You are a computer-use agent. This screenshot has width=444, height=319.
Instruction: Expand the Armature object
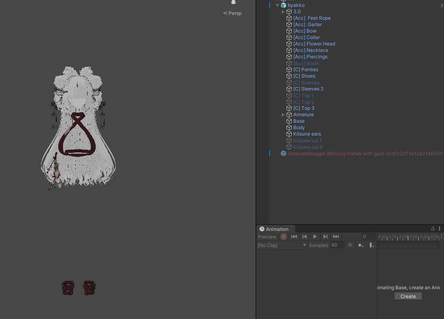283,115
